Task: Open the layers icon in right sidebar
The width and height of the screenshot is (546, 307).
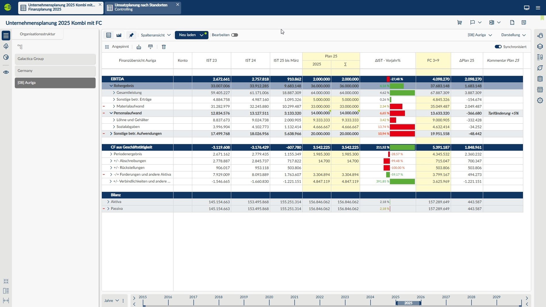Action: tap(540, 46)
